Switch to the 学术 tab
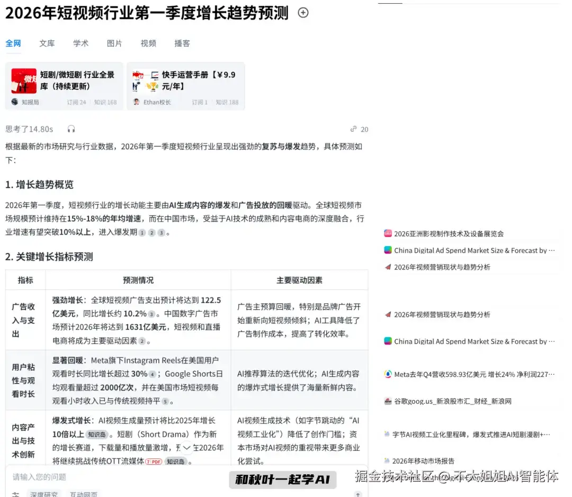 pos(81,43)
